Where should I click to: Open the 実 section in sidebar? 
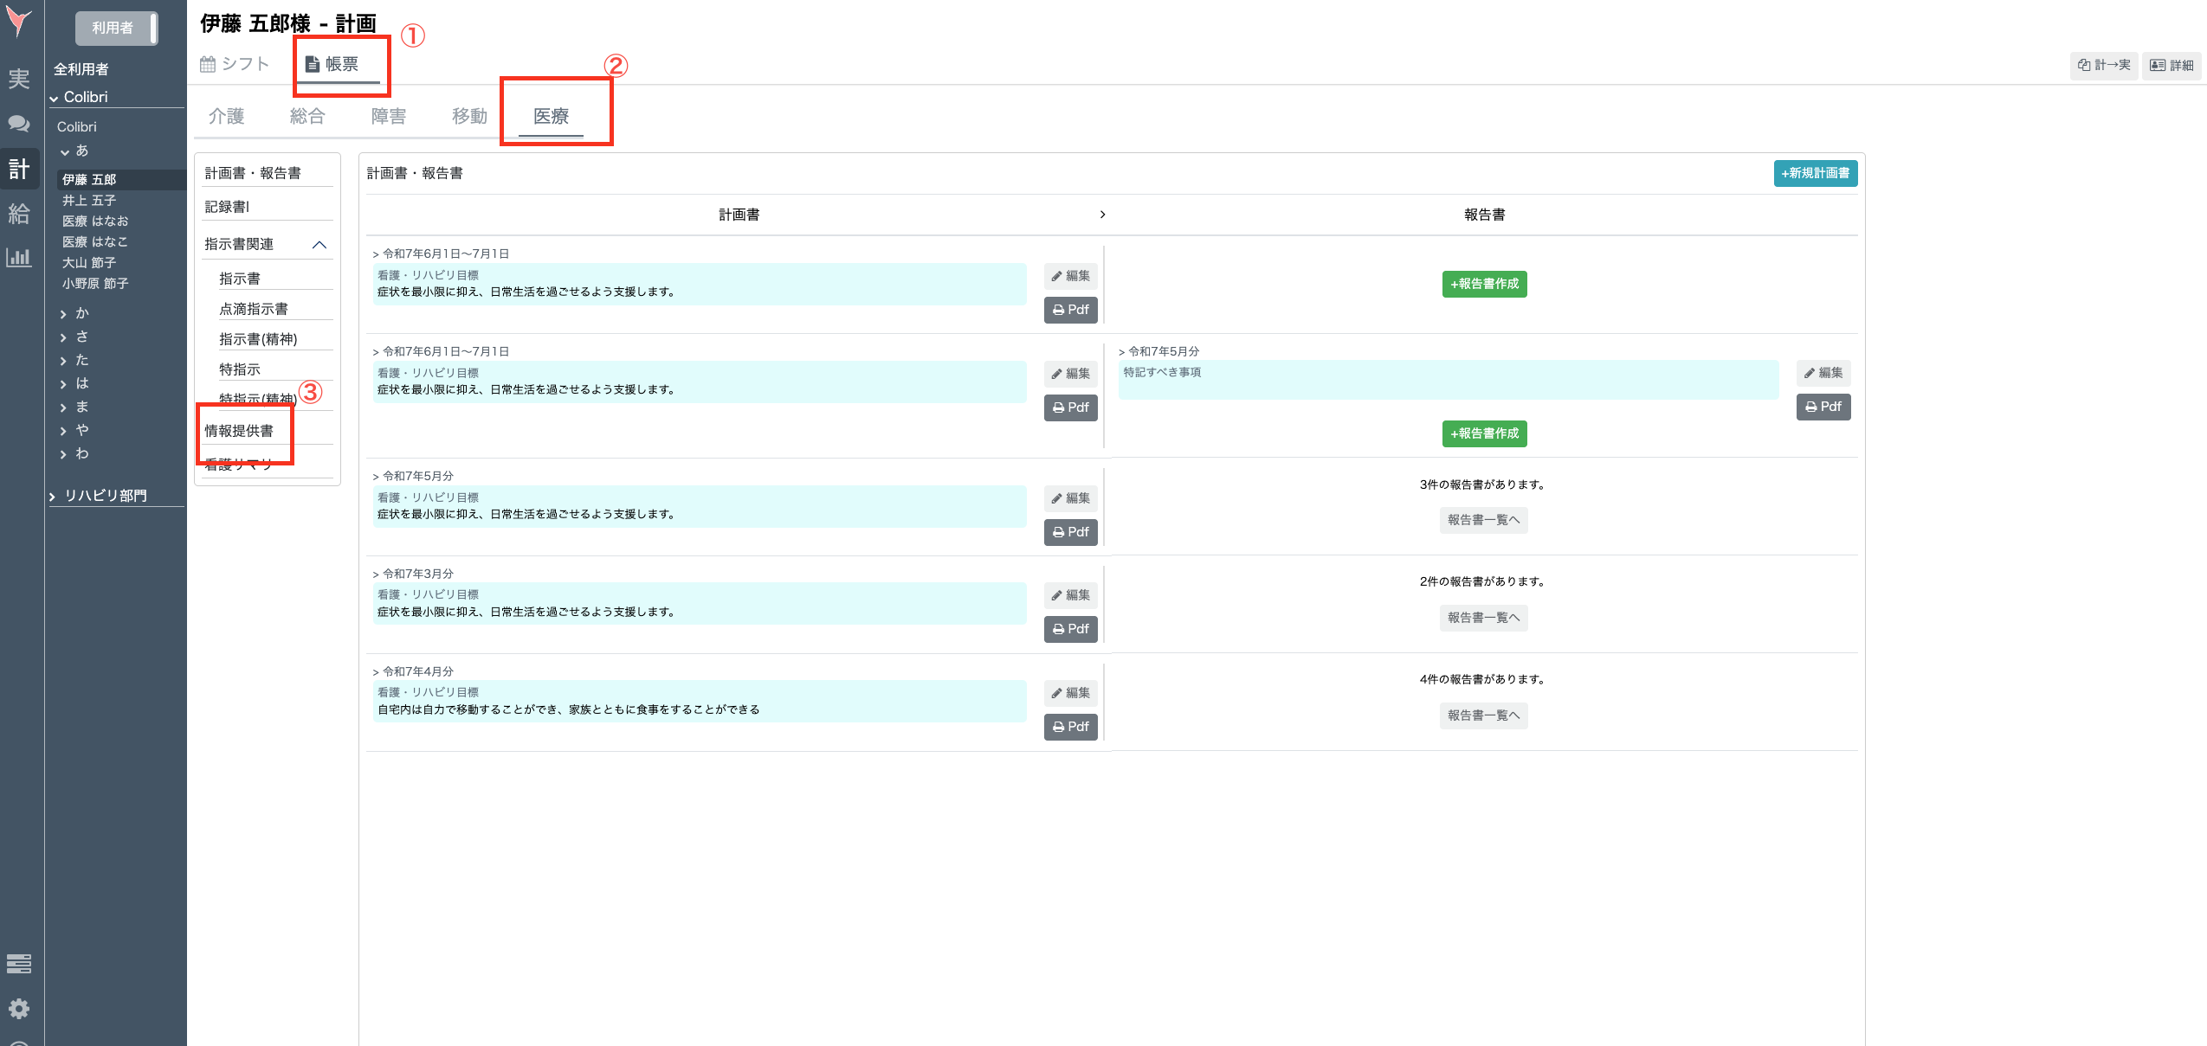(x=19, y=80)
